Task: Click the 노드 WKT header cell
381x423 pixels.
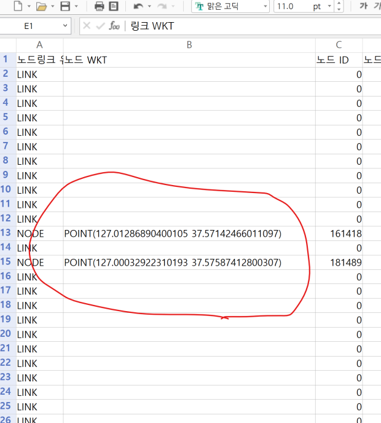Action: click(x=189, y=60)
